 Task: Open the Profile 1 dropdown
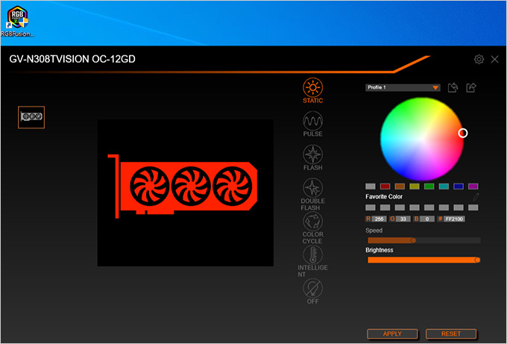coord(403,88)
